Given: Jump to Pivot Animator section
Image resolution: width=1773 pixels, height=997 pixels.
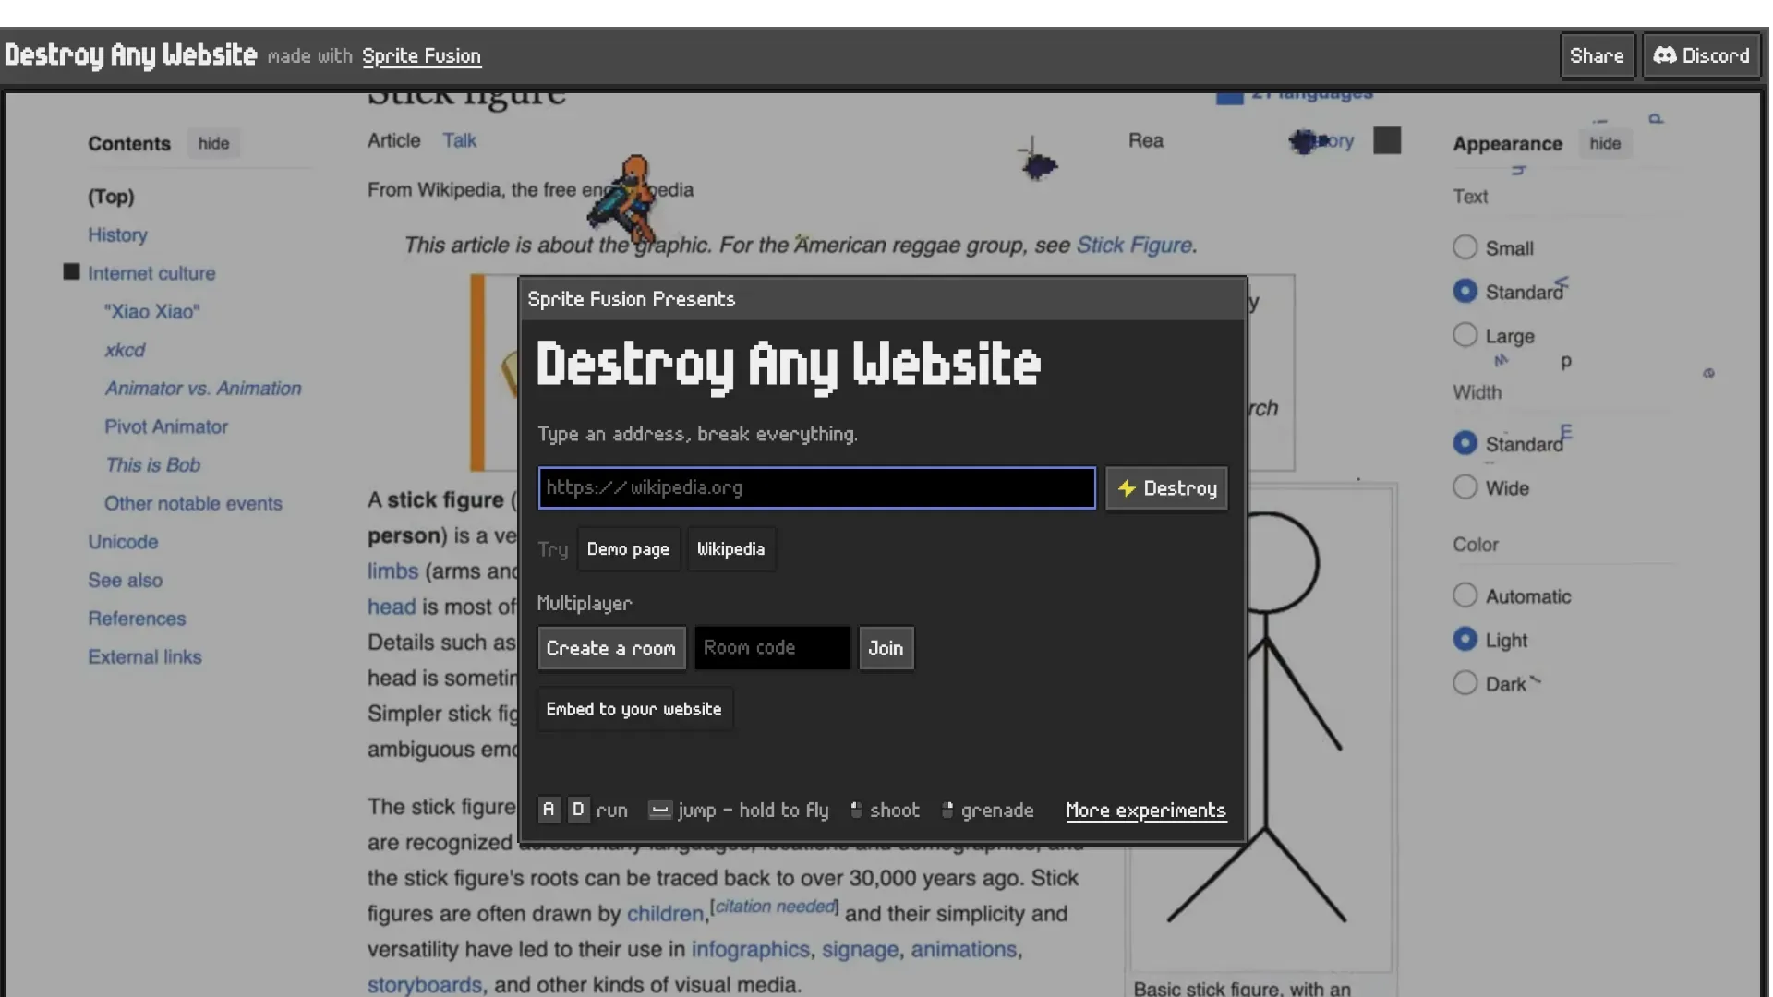Looking at the screenshot, I should click(166, 426).
